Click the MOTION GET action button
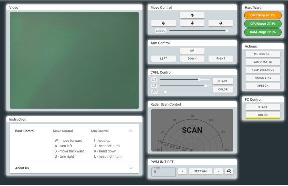The width and height of the screenshot is (288, 186). 263,54
